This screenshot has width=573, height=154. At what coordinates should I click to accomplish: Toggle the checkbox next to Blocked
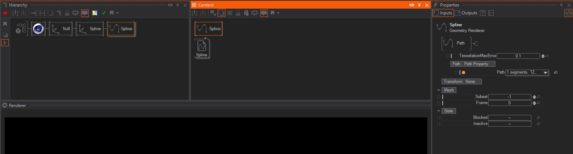[439, 118]
